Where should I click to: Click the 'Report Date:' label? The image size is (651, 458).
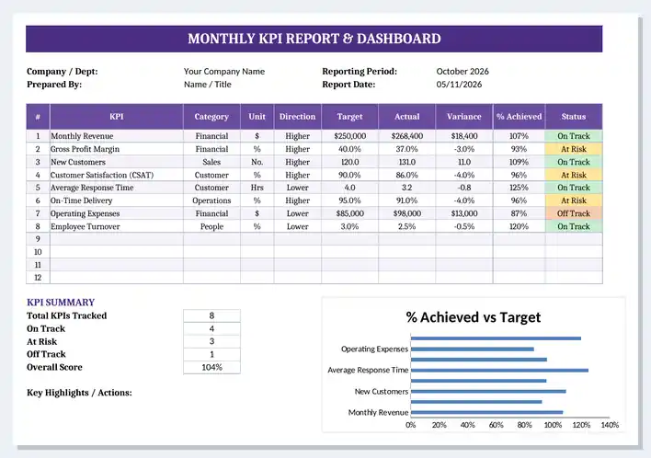coord(348,85)
